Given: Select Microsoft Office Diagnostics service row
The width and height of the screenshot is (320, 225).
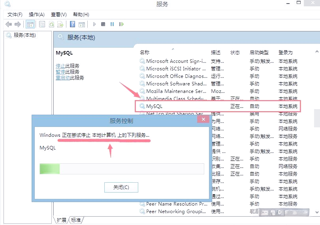Looking at the screenshot, I should [x=218, y=76].
